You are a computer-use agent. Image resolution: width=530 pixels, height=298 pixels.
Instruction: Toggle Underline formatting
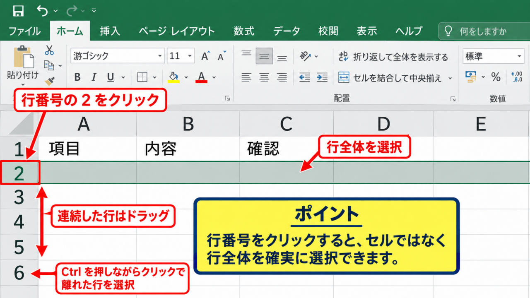pyautogui.click(x=111, y=77)
